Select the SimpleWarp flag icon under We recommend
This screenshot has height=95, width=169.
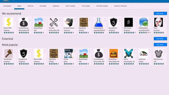click(39, 22)
